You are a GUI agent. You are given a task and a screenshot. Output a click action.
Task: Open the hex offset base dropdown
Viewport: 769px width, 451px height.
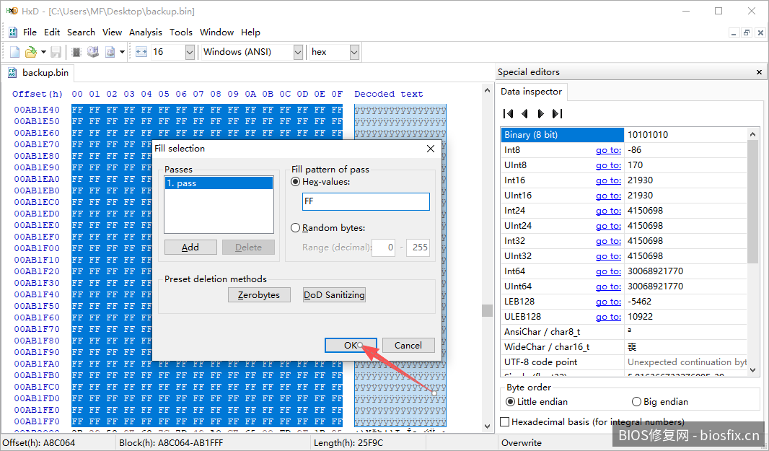354,52
